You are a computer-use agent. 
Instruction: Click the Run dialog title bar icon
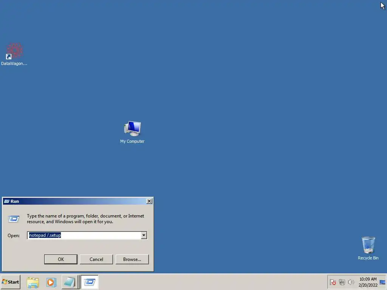7,201
